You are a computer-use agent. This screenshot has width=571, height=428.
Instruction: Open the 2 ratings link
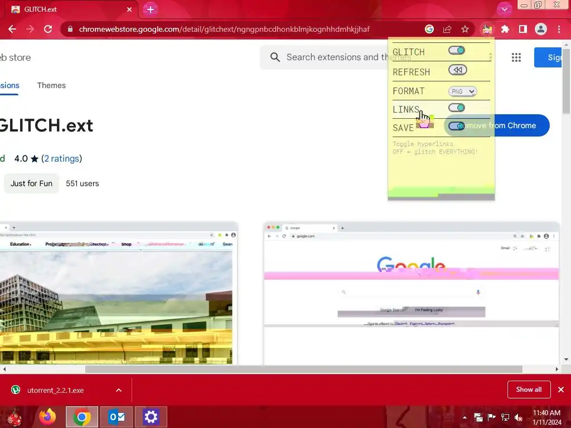tap(61, 159)
